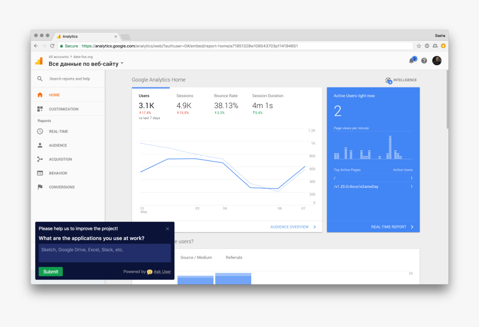The height and width of the screenshot is (327, 479).
Task: Focus the Search reports and help field
Action: (x=70, y=79)
